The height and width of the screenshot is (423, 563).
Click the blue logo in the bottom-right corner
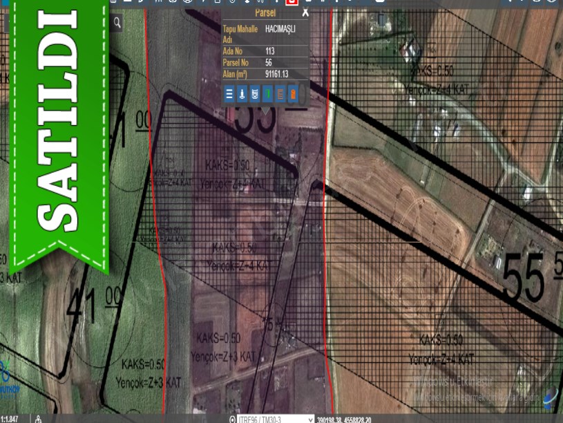click(x=550, y=399)
